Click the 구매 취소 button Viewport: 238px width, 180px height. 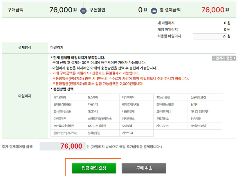pos(144,168)
